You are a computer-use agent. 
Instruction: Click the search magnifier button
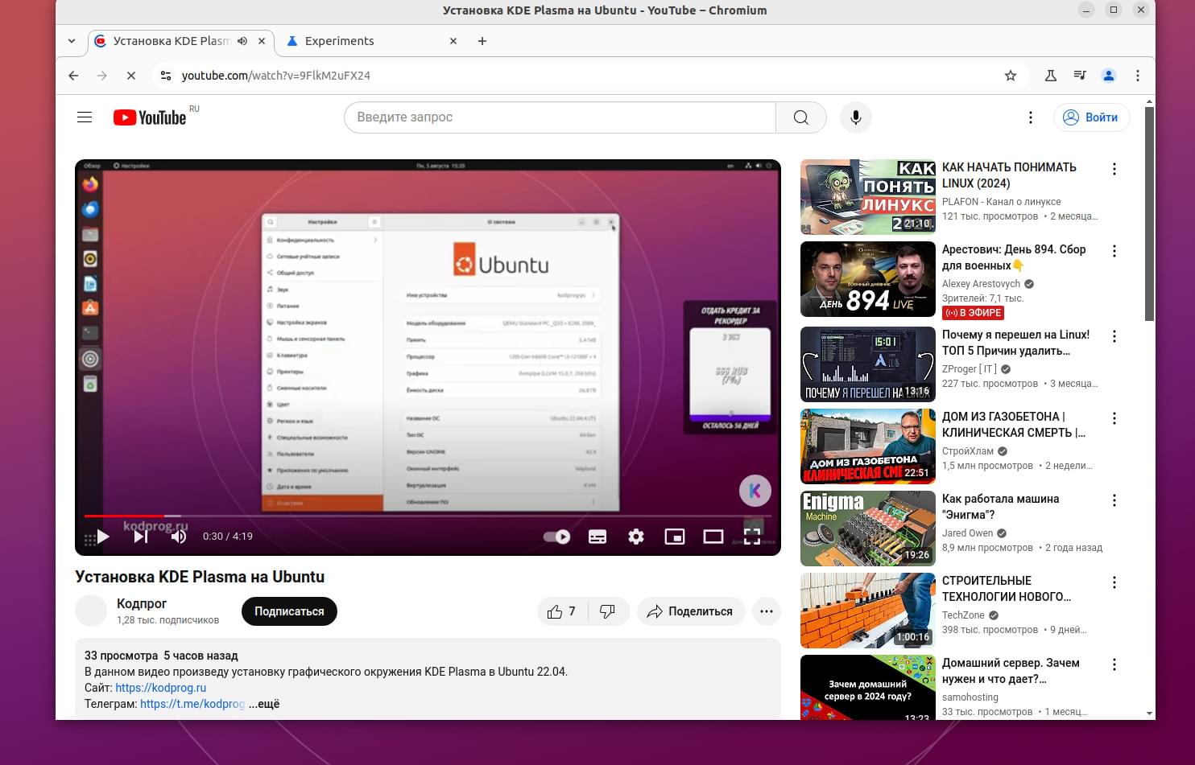[800, 117]
